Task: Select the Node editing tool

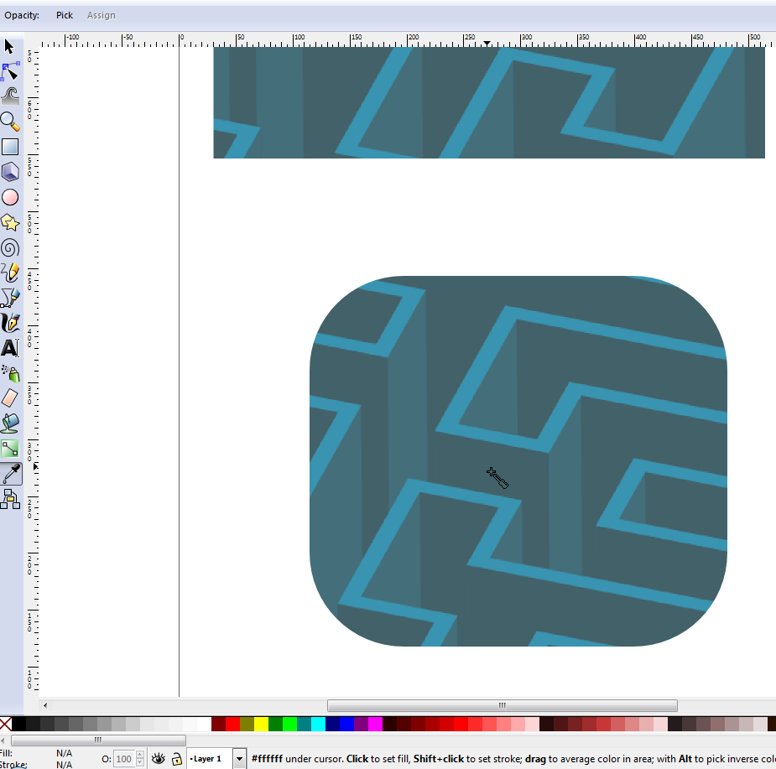Action: (10, 72)
